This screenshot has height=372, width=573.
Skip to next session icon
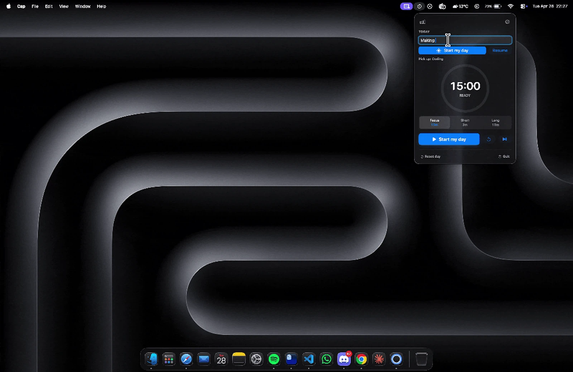click(x=505, y=139)
